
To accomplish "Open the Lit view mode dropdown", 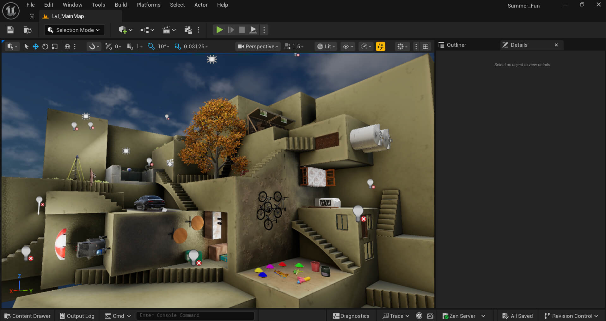I will 326,46.
